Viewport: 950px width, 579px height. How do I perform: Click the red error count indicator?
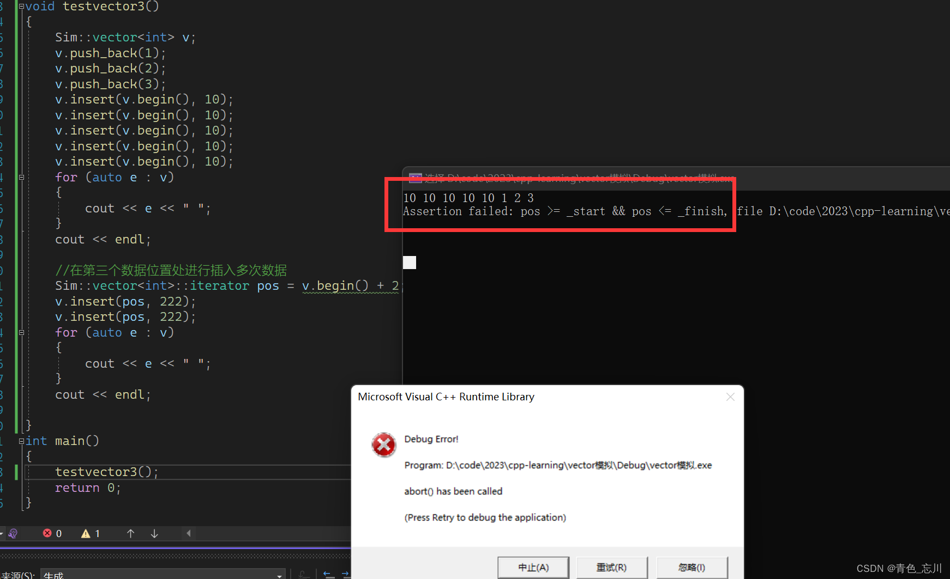[52, 533]
